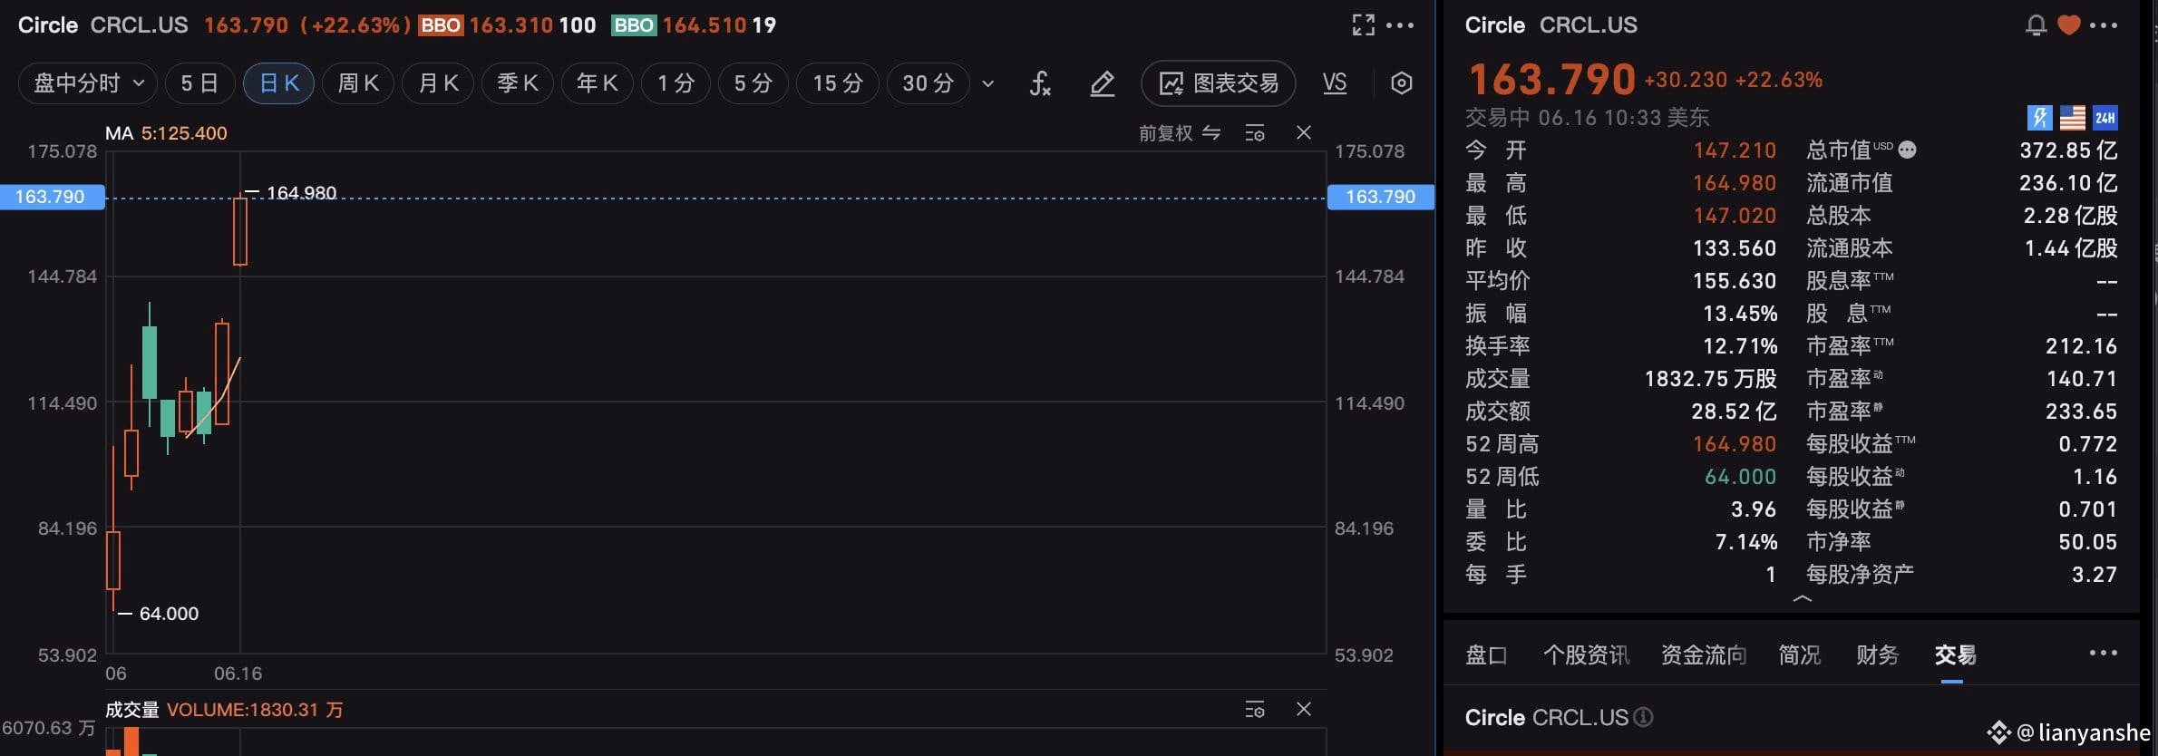Click the MA 5:125.400 label

point(166,133)
